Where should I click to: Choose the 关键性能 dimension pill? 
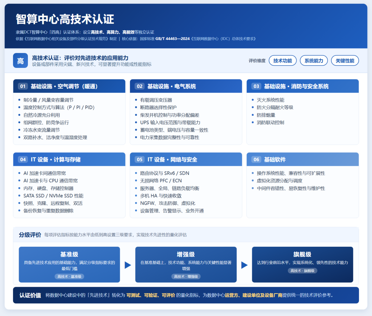tap(345, 61)
